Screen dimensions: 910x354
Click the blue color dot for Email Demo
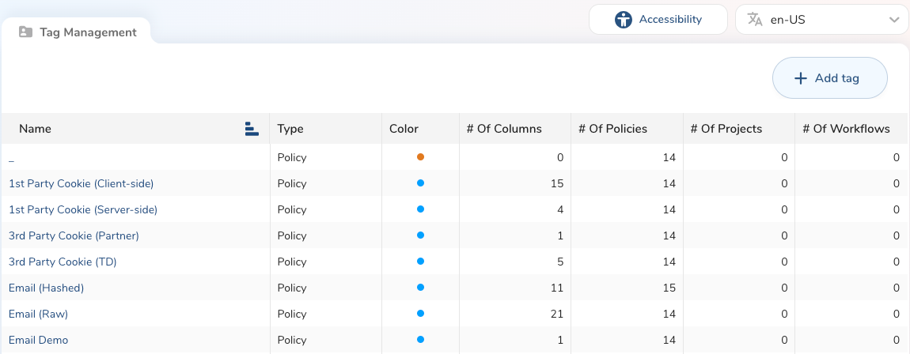420,340
